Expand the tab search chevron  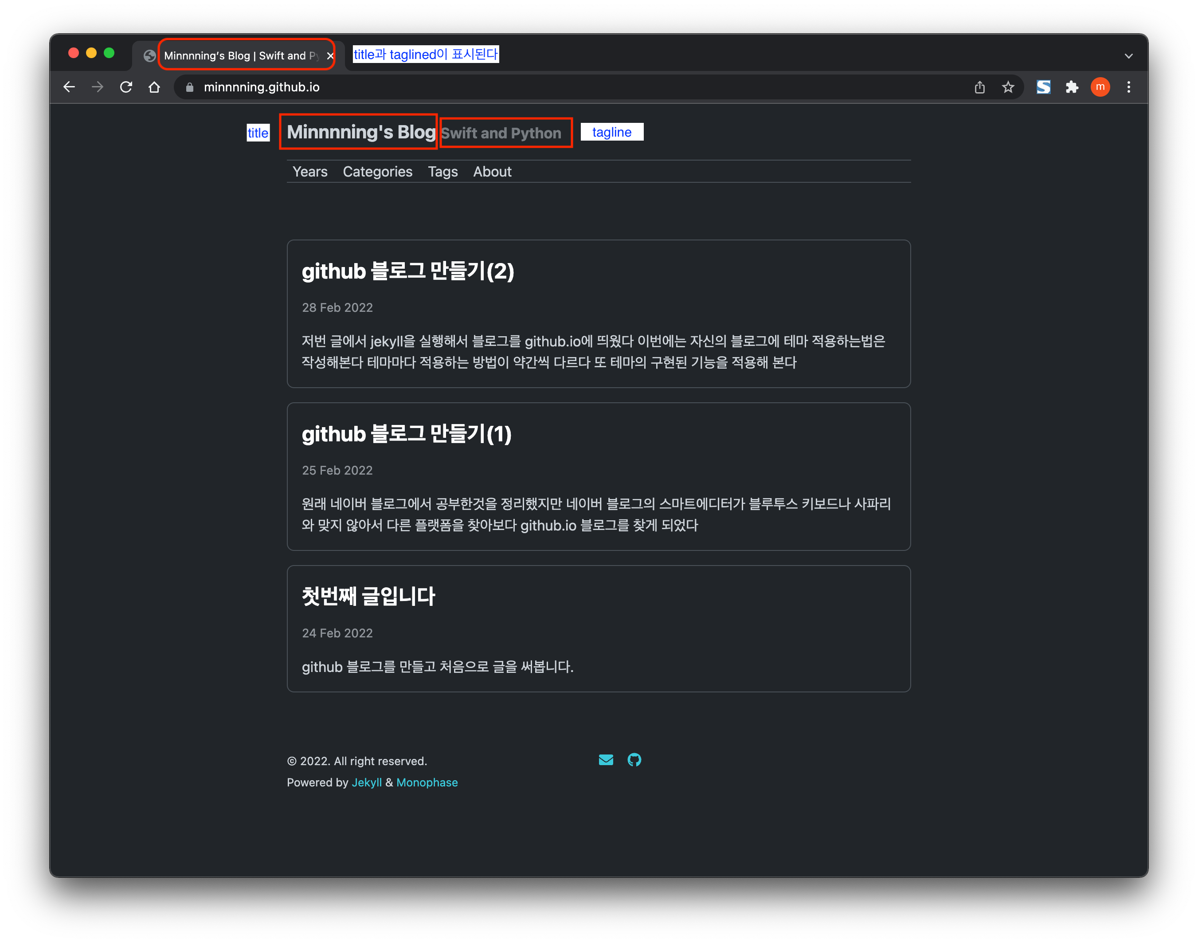[x=1128, y=56]
